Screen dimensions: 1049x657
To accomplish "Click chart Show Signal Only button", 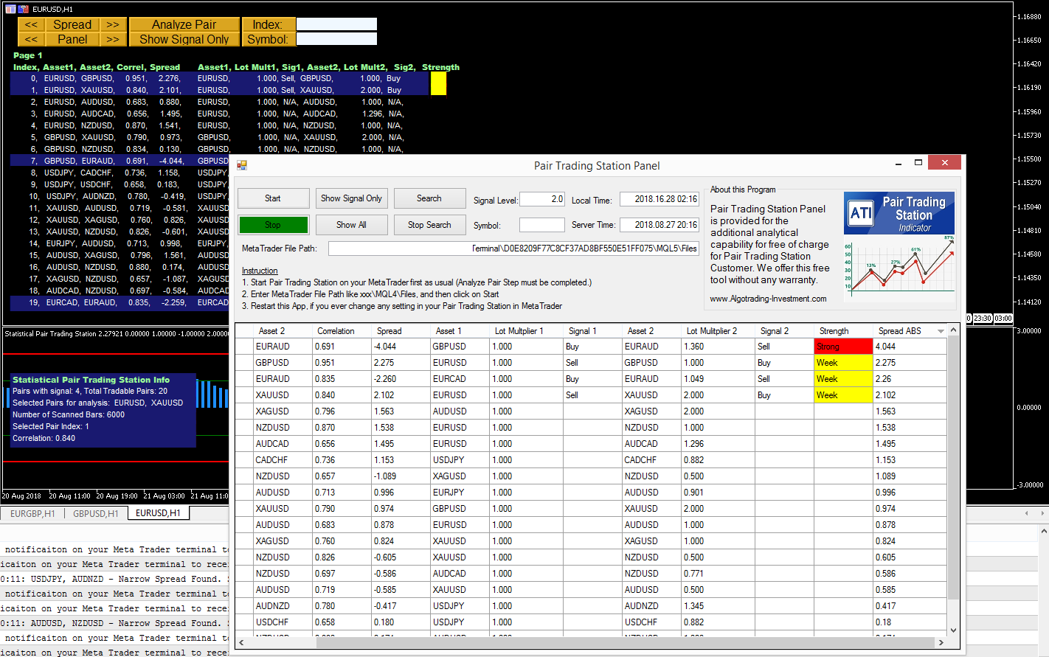I will (x=184, y=39).
